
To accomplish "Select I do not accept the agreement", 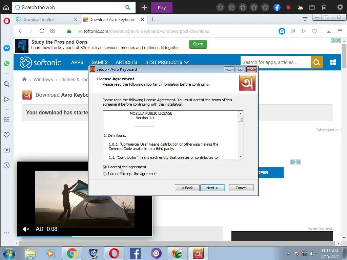I will [105, 174].
